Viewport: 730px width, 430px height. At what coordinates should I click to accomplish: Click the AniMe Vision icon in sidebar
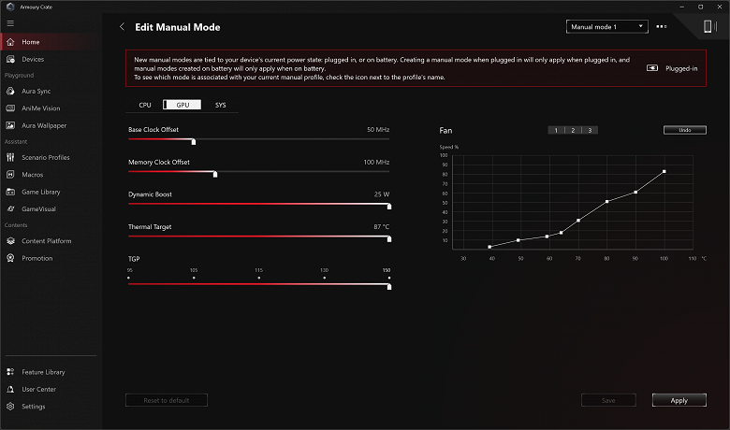[10, 108]
